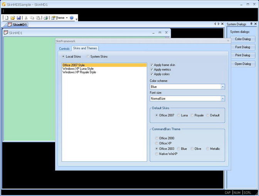This screenshot has height=196, width=259.
Task: Pin the System Dialogs panel
Action: coord(251,24)
